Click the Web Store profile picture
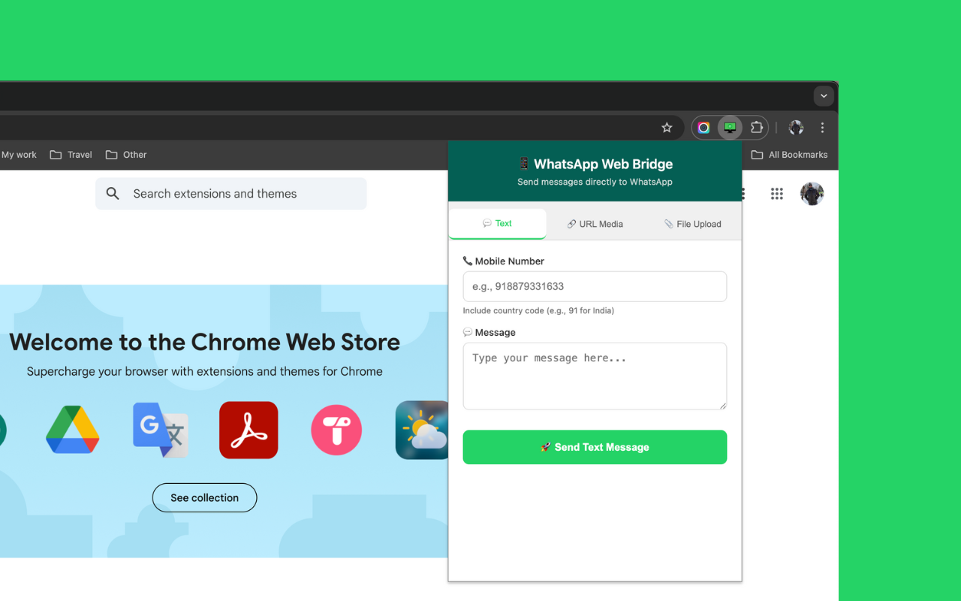 (x=812, y=193)
